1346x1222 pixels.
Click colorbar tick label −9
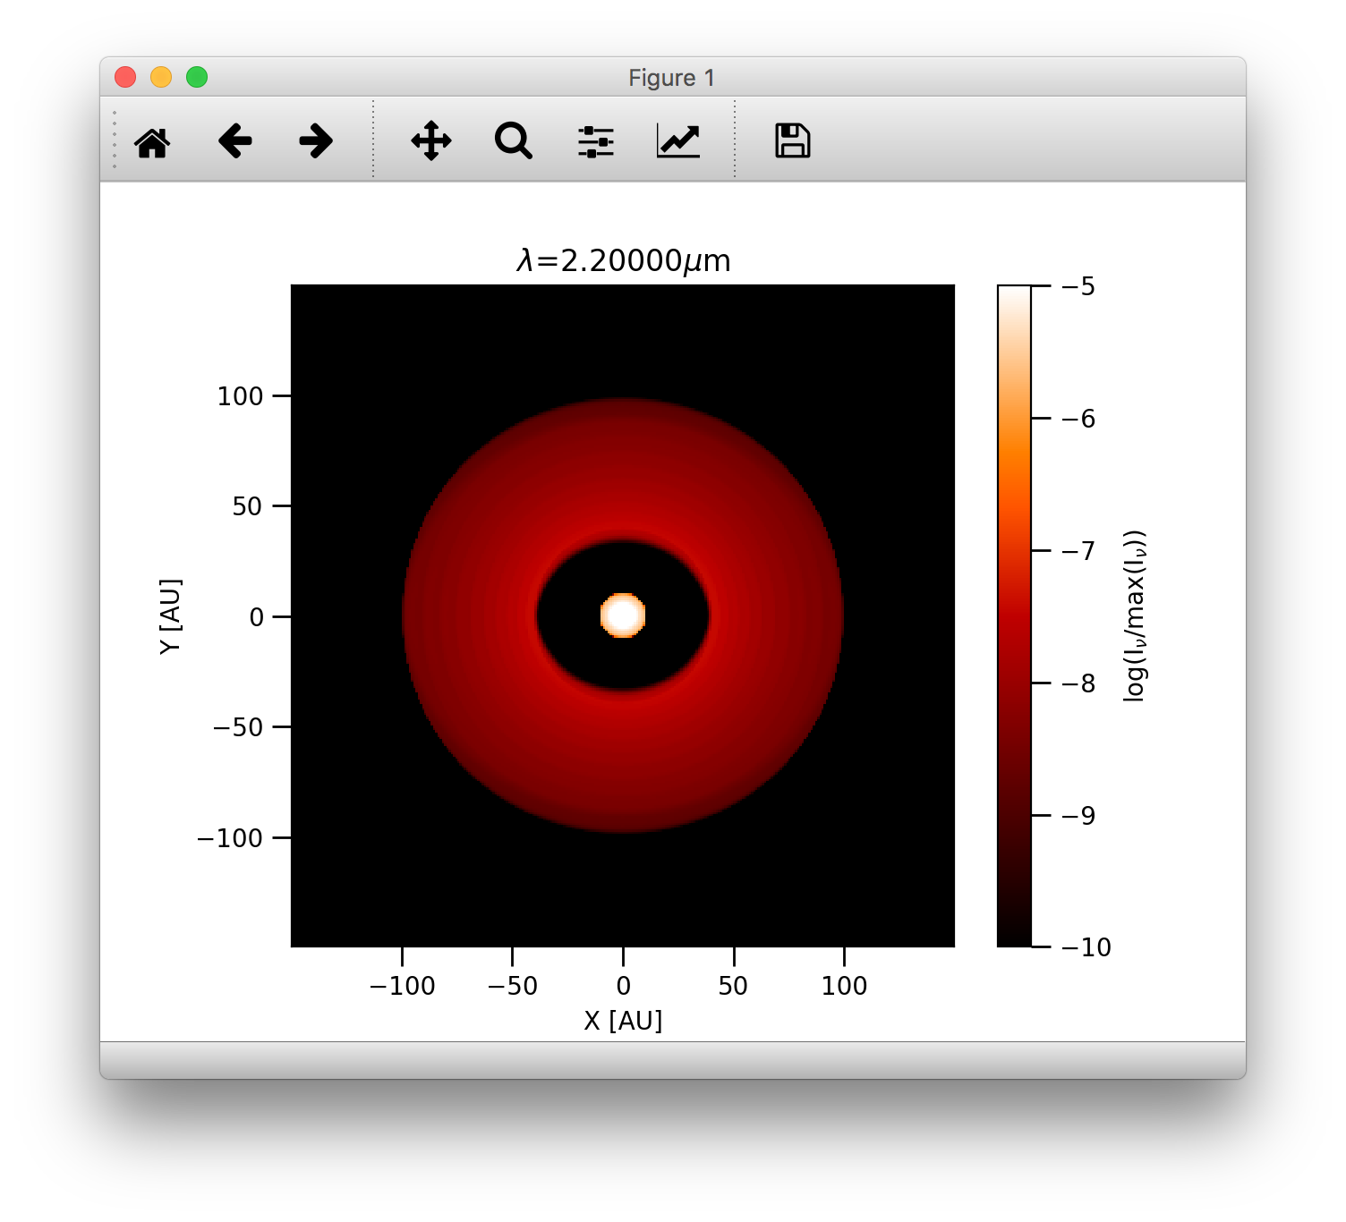1078,815
